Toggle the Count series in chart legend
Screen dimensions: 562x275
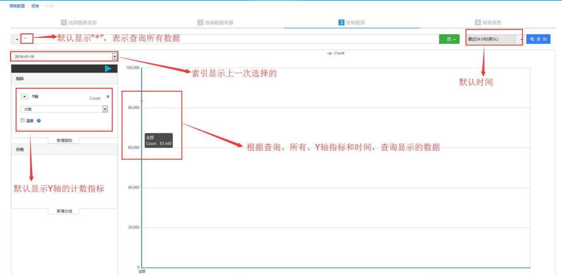tap(335, 53)
